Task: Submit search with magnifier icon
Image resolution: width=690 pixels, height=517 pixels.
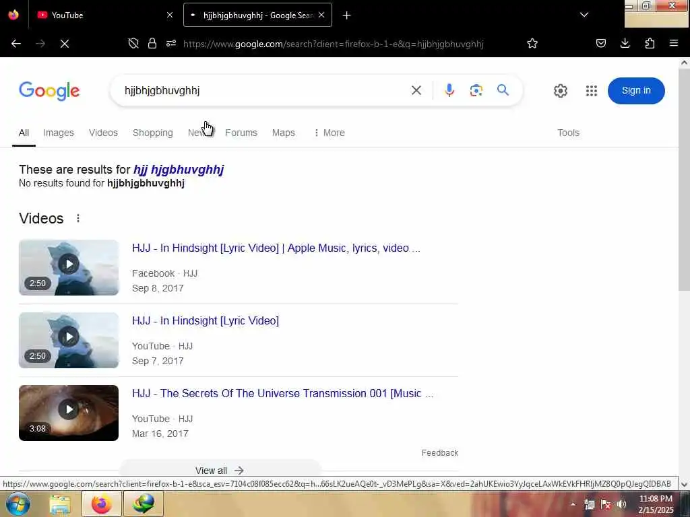Action: click(503, 90)
